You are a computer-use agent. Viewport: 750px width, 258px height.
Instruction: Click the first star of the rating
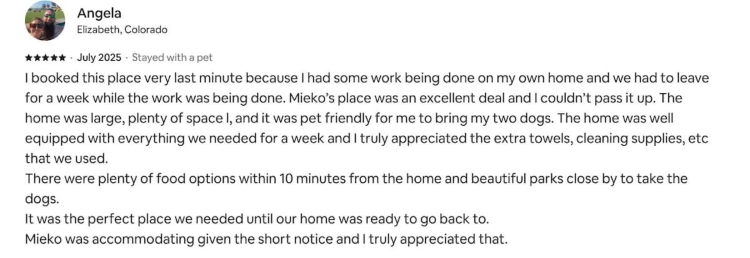28,58
